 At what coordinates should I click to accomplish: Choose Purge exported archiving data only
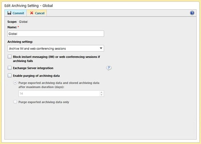click(15, 102)
